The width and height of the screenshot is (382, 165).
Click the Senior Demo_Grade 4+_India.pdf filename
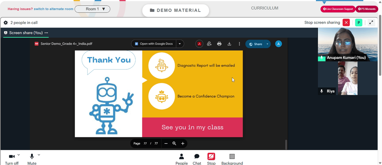coord(66,44)
